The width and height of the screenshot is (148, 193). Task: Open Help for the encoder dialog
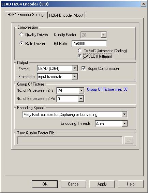131,184
